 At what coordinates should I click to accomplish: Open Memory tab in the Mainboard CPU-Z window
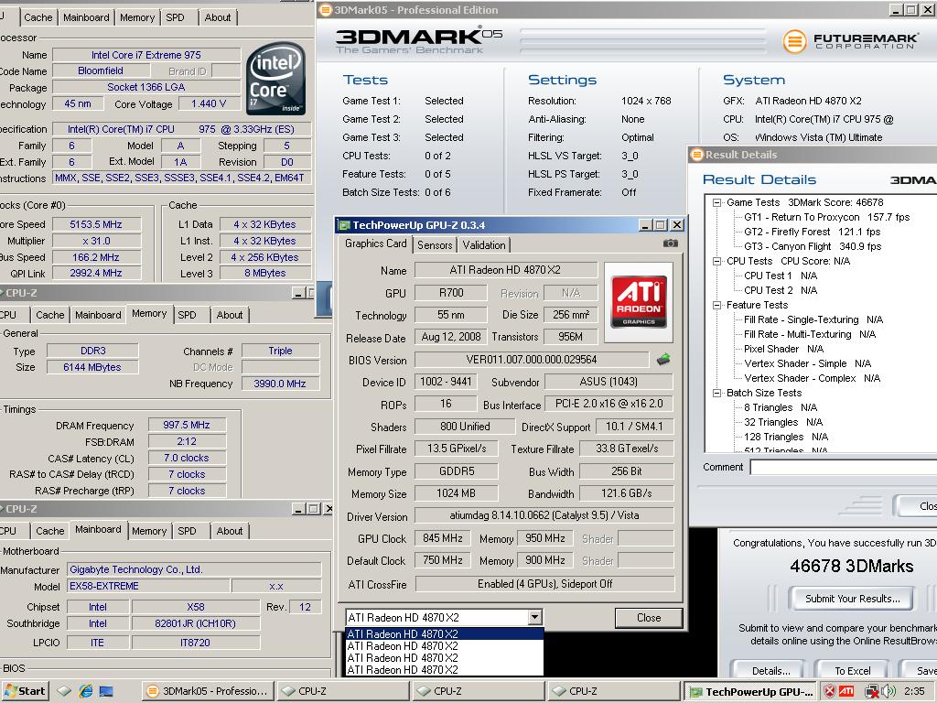tap(149, 531)
